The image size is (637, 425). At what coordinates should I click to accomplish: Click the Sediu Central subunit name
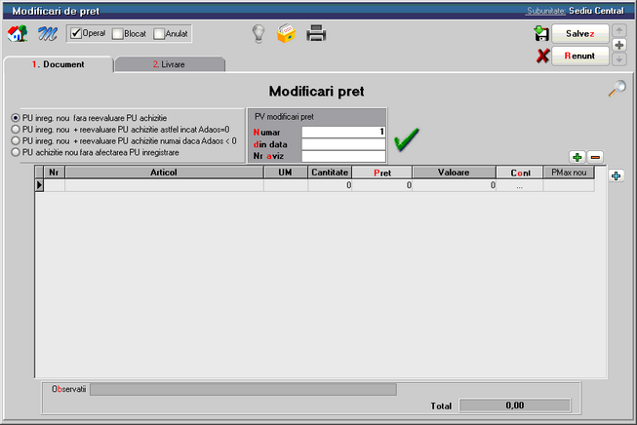[x=596, y=11]
